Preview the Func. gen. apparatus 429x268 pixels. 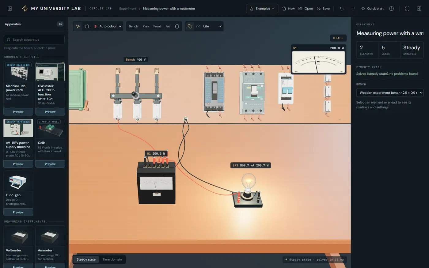[18, 212]
